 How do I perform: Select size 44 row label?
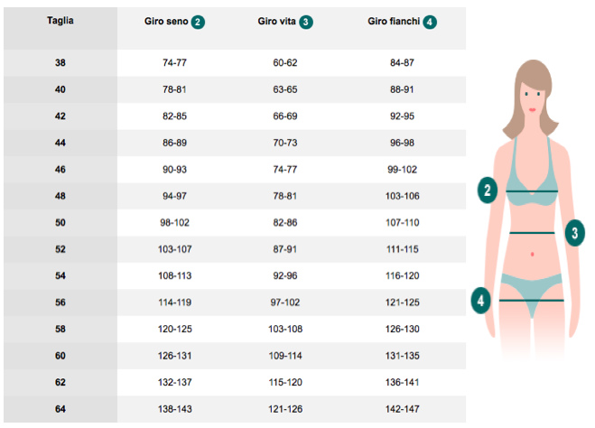coord(60,143)
